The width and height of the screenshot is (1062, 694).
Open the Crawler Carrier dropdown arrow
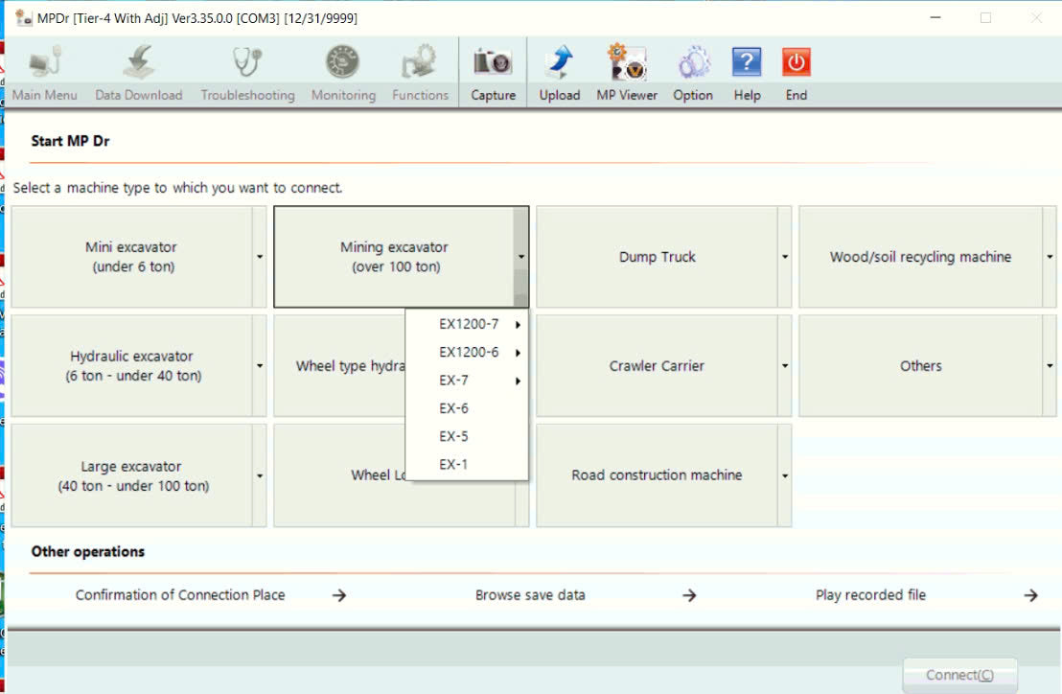784,366
